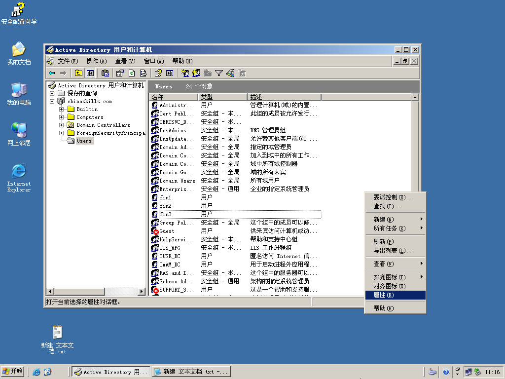505x379 pixels.
Task: Create a new group via toolbar icon
Action: (196, 73)
